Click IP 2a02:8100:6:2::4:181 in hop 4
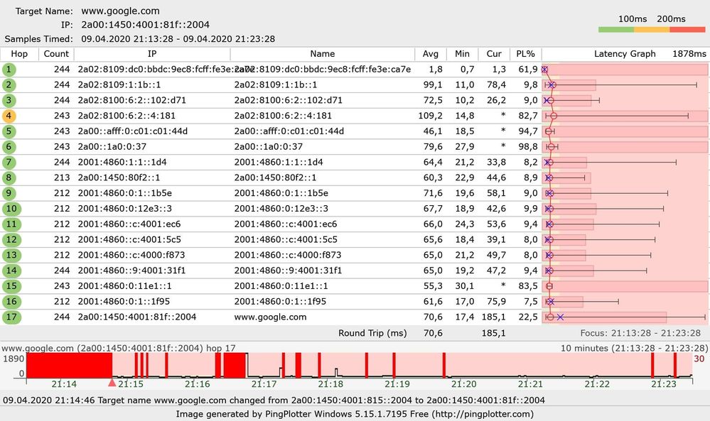 pos(127,116)
